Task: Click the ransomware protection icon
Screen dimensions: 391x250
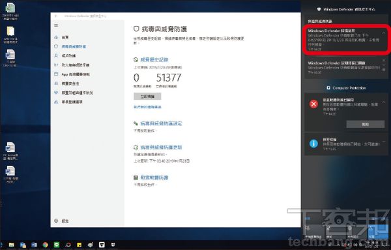Action: click(x=136, y=178)
